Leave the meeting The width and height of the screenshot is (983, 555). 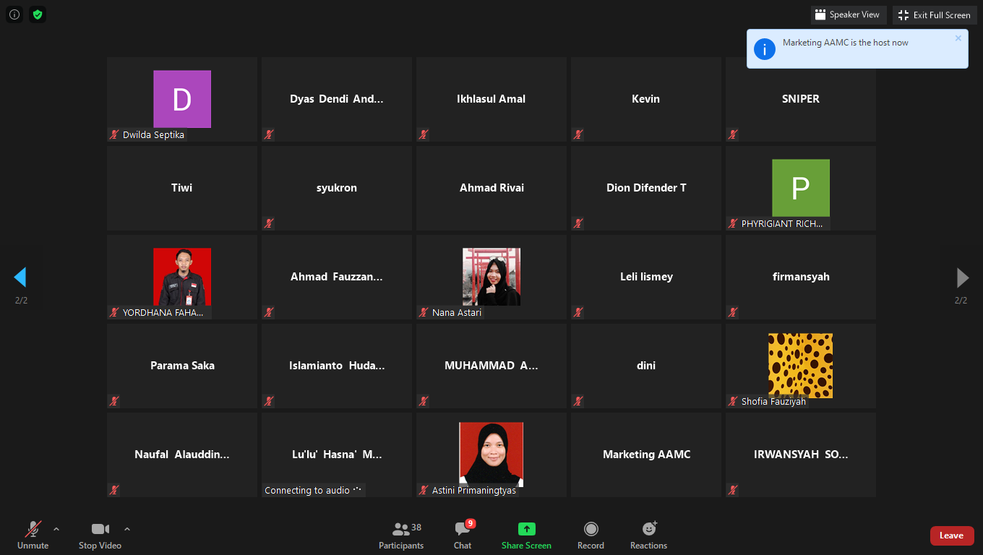click(951, 535)
